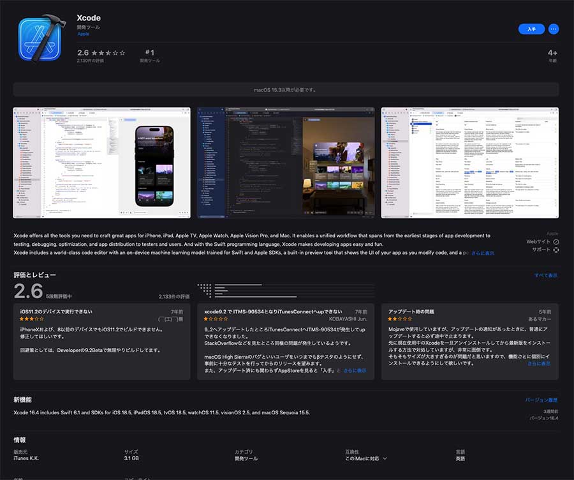Image resolution: width=574 pixels, height=480 pixels.
Task: Expand the アップデート時の問題 review with さらに表示
Action: coord(539,363)
